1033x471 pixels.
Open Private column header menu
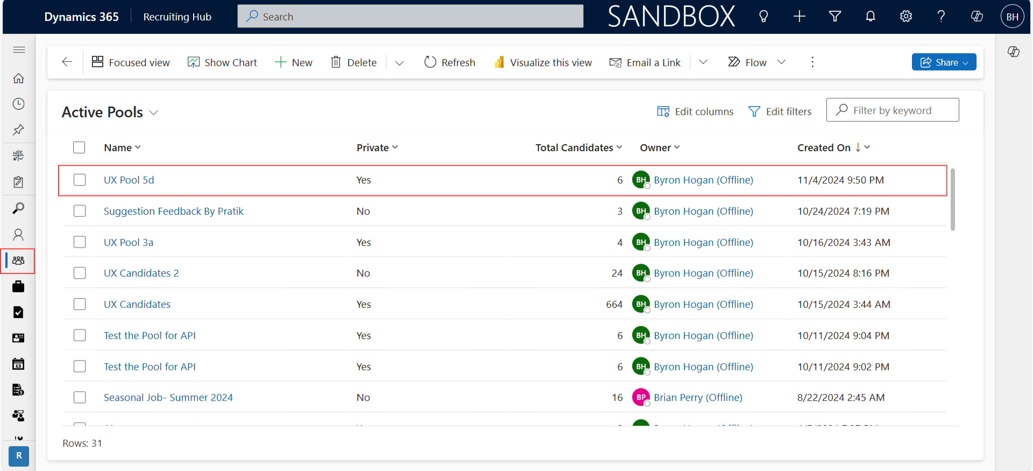pyautogui.click(x=377, y=147)
